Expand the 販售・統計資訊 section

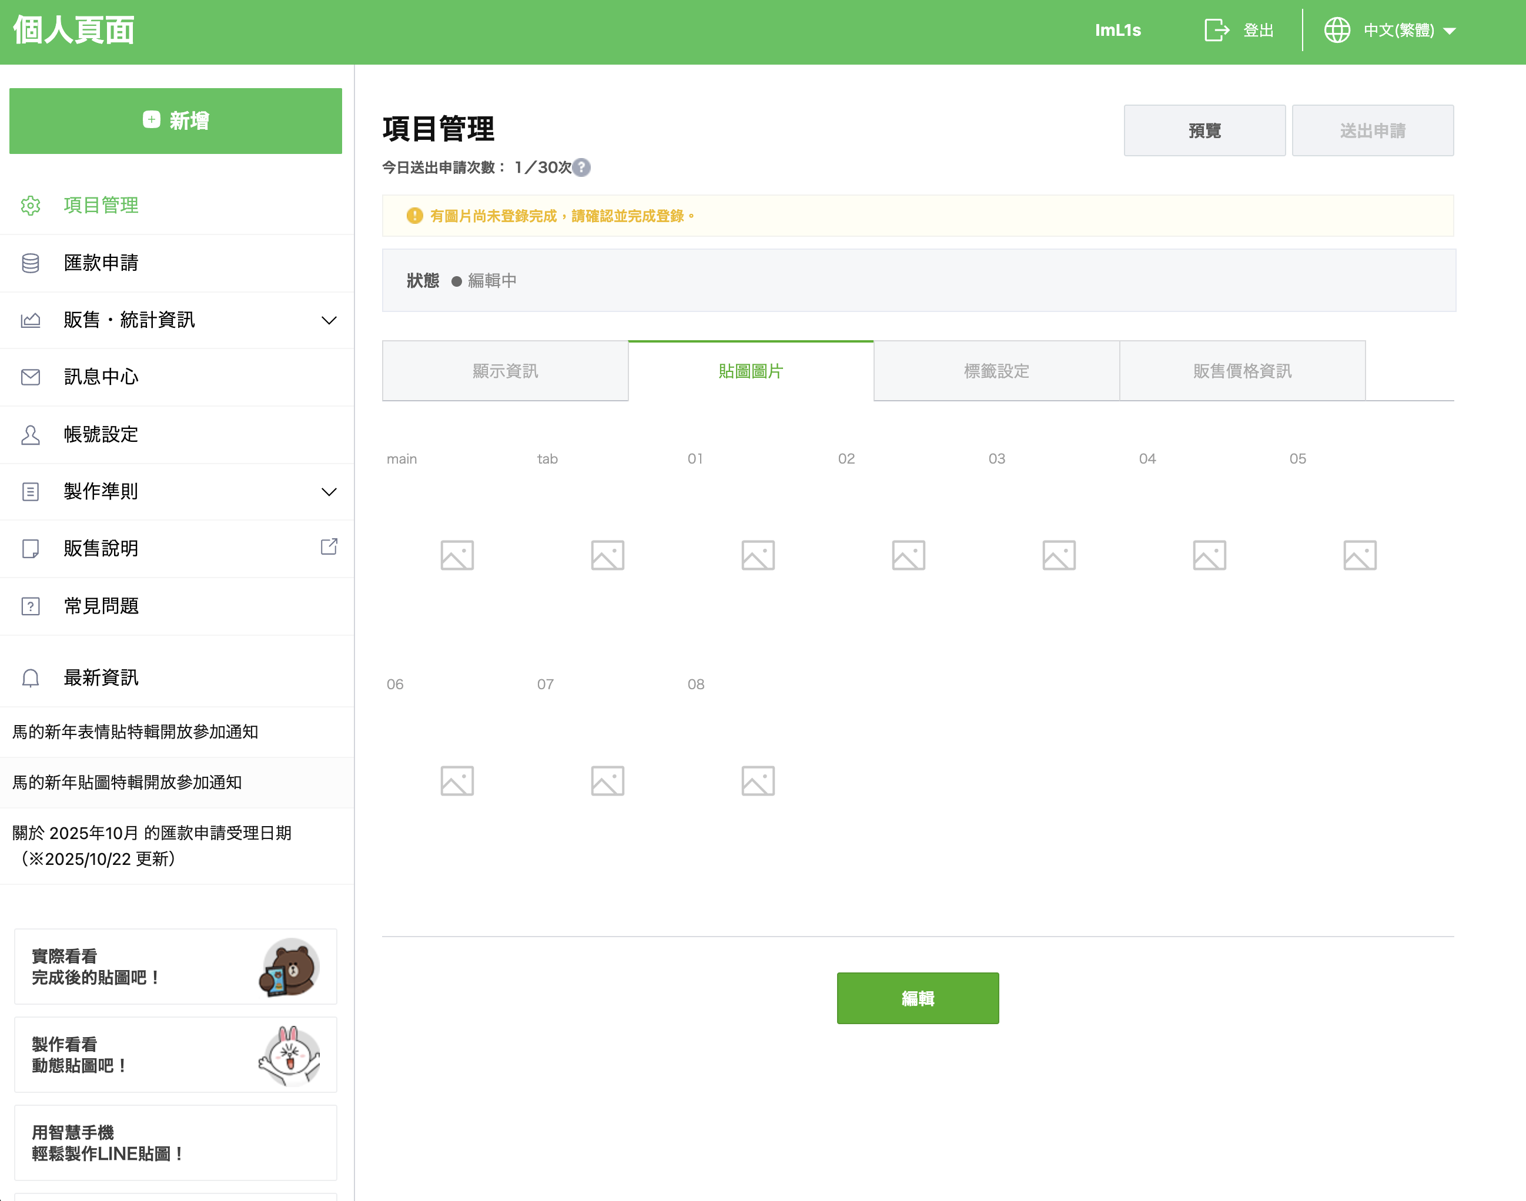coord(329,320)
